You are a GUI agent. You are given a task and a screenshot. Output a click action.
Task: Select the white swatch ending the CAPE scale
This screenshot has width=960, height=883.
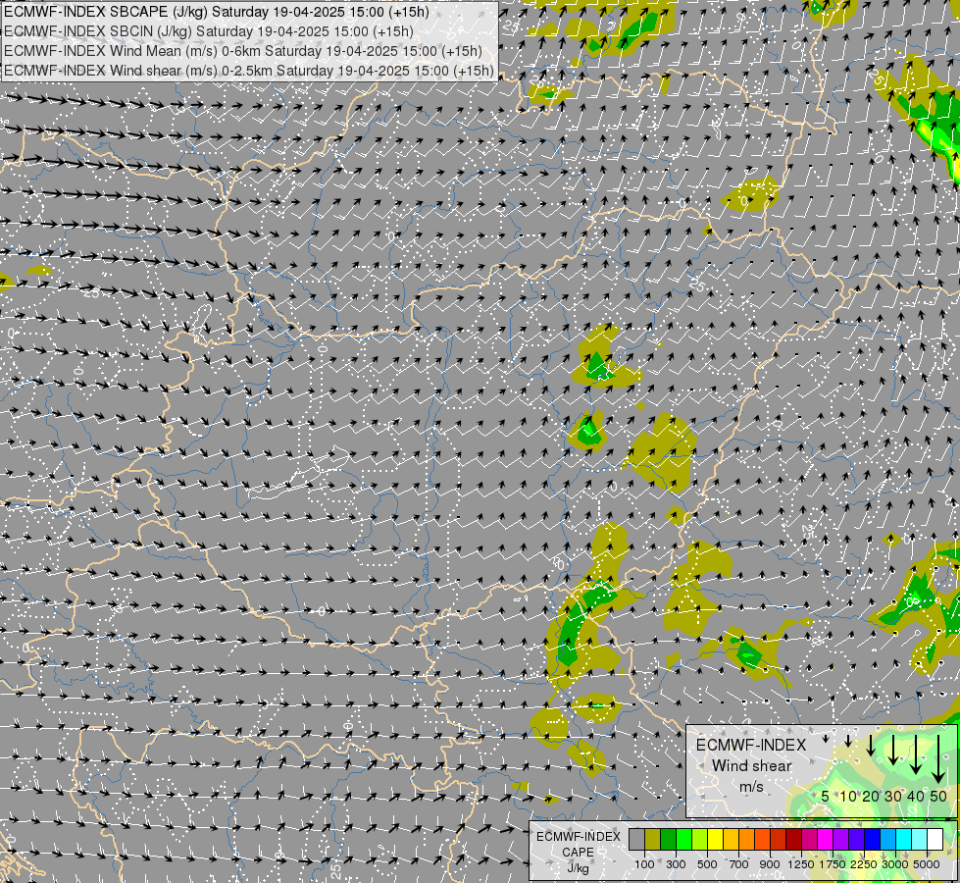tap(935, 839)
